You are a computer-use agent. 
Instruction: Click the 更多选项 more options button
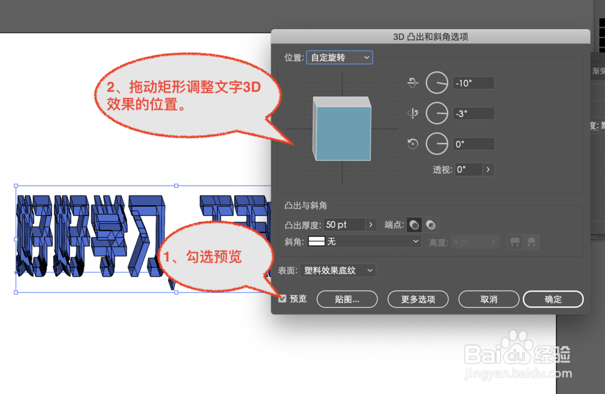click(x=417, y=299)
